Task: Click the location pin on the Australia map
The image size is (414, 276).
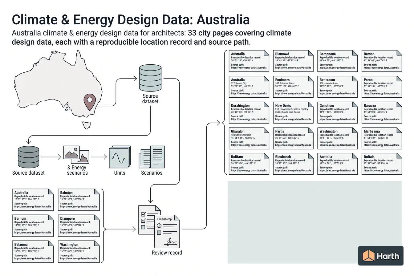Action: [x=90, y=103]
